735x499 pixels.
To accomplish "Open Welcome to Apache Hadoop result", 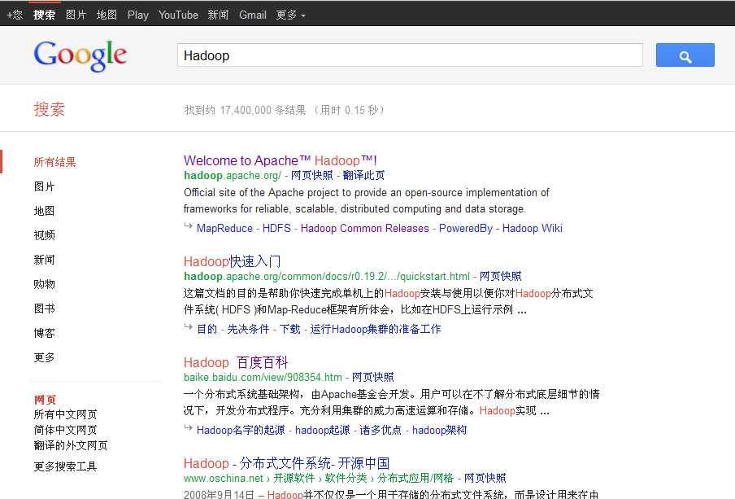I will [281, 160].
